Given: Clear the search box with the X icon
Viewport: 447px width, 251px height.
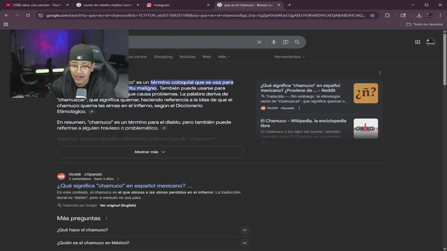Looking at the screenshot, I should pyautogui.click(x=259, y=42).
